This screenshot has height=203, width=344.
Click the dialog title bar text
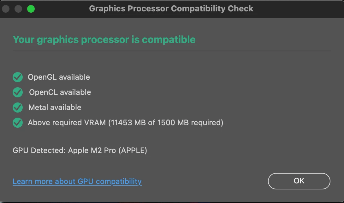[x=171, y=9]
